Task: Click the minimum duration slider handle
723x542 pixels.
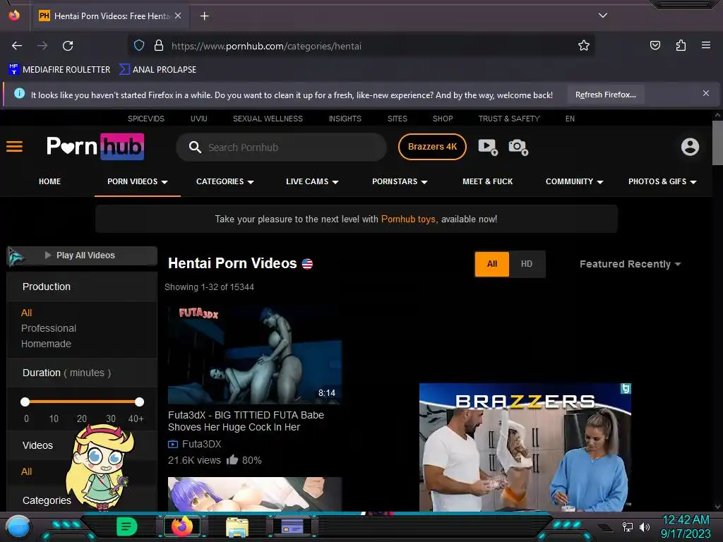Action: tap(25, 402)
